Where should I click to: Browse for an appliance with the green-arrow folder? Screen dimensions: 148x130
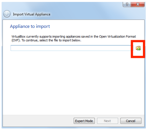click(x=138, y=48)
